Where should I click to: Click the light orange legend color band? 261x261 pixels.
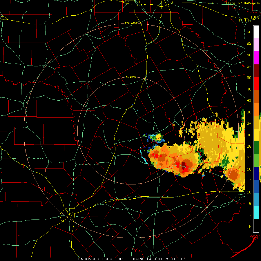[x=256, y=109]
